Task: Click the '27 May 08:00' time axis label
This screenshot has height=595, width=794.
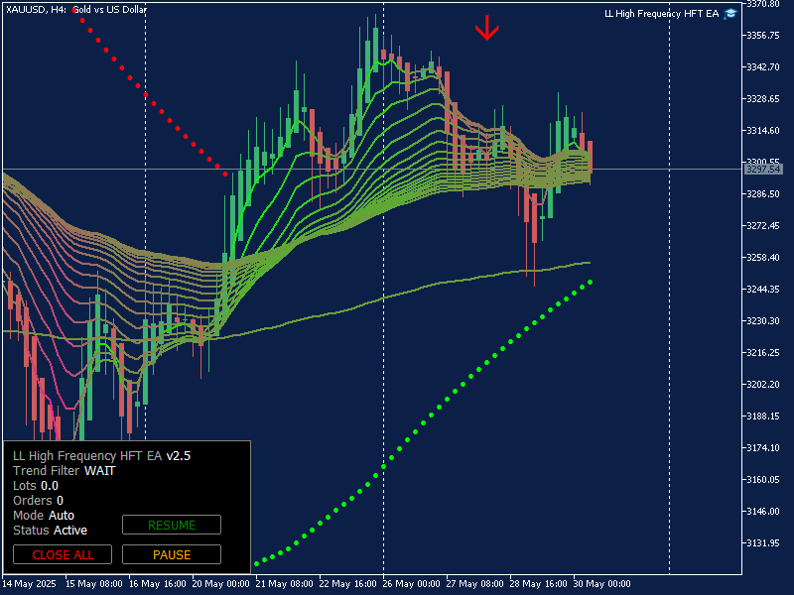Action: (x=475, y=584)
